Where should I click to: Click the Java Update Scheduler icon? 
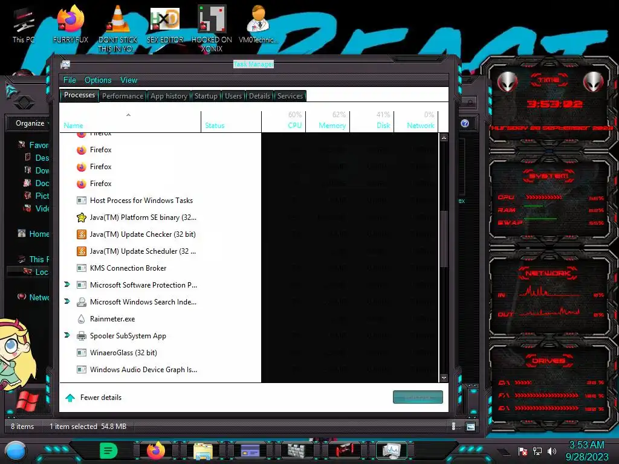pyautogui.click(x=82, y=251)
